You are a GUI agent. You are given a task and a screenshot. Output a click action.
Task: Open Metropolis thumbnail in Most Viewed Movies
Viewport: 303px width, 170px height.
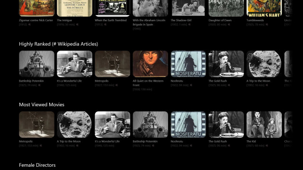coord(37,125)
